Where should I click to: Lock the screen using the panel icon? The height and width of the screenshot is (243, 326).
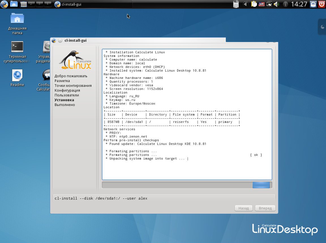313,4
